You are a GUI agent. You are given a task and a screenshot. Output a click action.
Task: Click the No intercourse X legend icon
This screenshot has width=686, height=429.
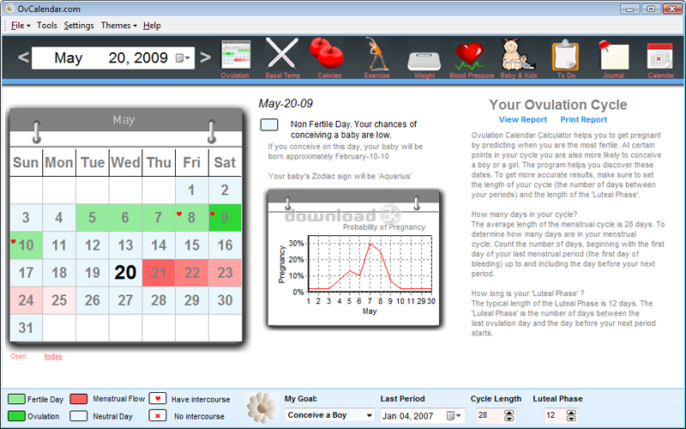[158, 415]
